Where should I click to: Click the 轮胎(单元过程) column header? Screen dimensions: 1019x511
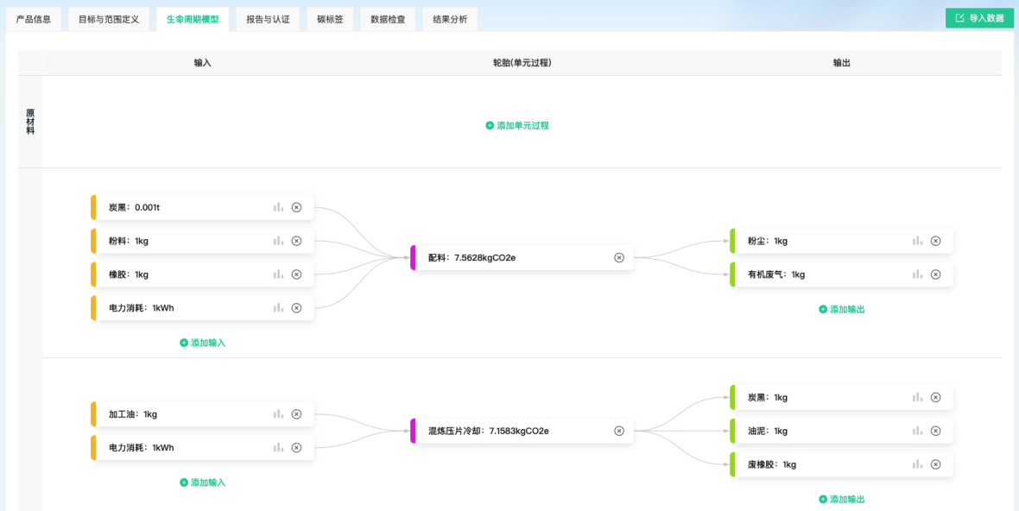point(522,63)
